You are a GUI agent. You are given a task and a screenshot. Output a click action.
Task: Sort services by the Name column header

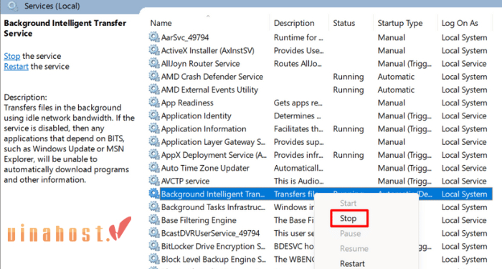pos(161,23)
